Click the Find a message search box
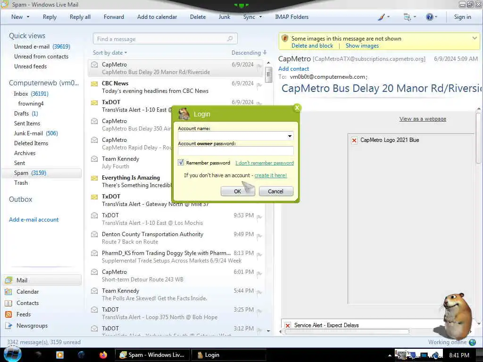The width and height of the screenshot is (483, 362). point(165,39)
